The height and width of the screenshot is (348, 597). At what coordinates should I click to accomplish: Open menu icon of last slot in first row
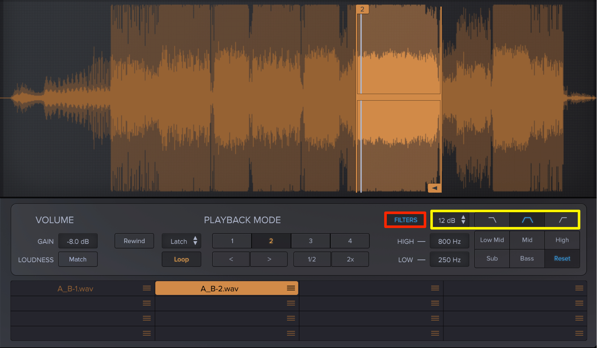coord(579,288)
